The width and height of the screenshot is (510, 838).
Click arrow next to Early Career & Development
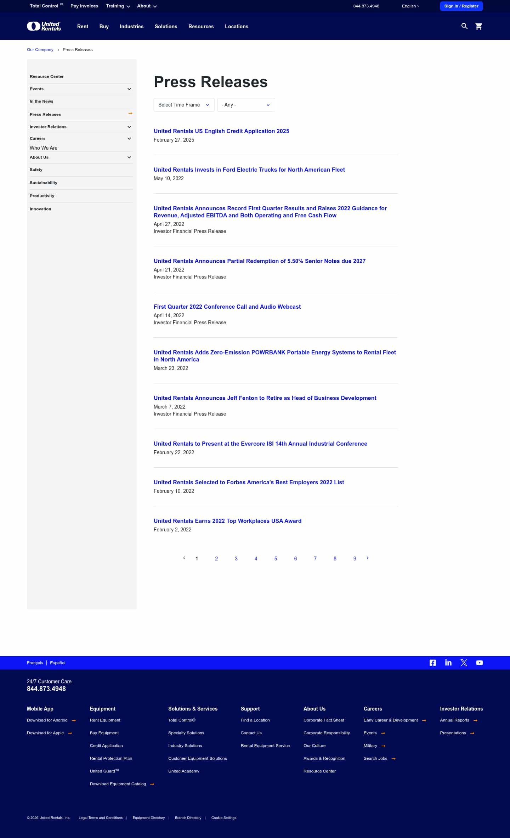[x=424, y=720]
